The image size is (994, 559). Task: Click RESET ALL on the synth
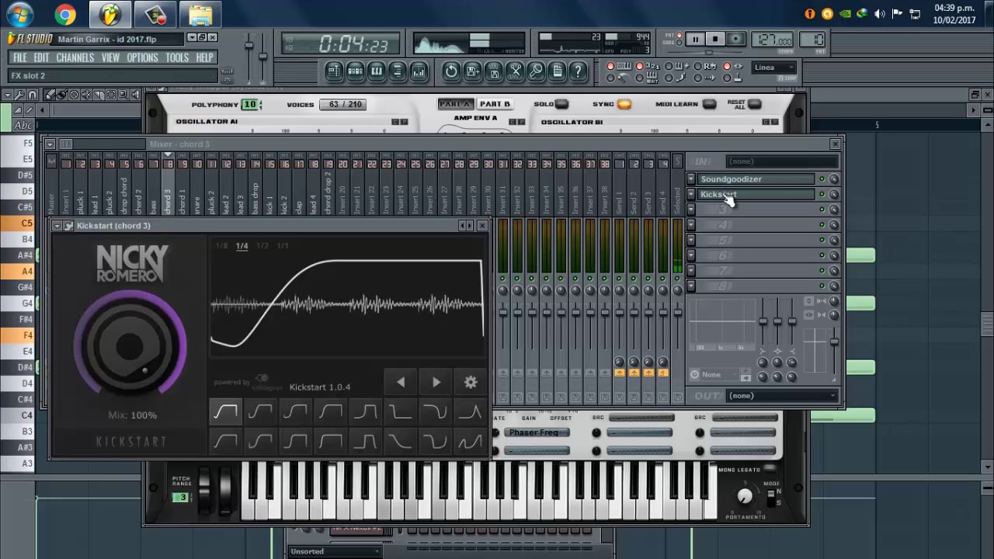(754, 104)
